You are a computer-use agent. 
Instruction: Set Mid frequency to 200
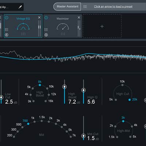click(x=14, y=137)
